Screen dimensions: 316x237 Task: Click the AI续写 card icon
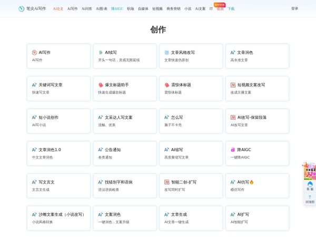pos(101,53)
